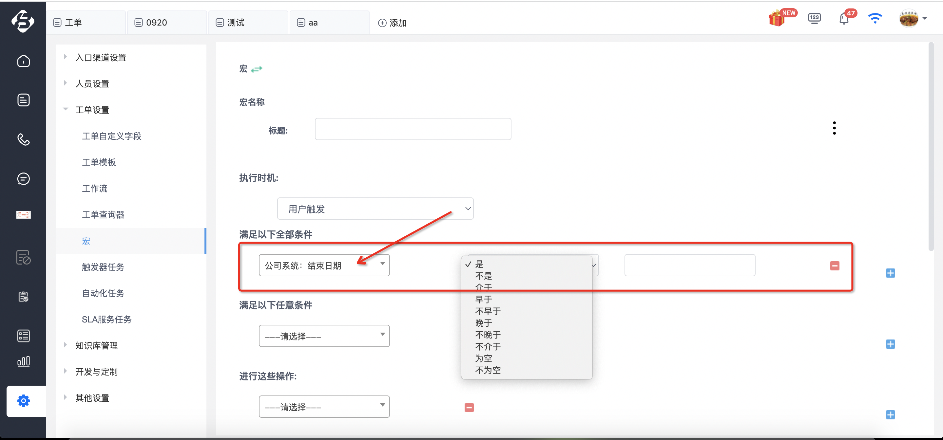943x440 pixels.
Task: Open the home icon in sidebar
Action: click(x=24, y=61)
